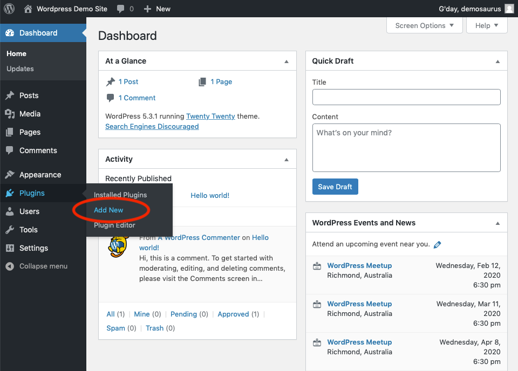The image size is (518, 371).
Task: Click the Appearance paintbrush icon
Action: pyautogui.click(x=10, y=175)
